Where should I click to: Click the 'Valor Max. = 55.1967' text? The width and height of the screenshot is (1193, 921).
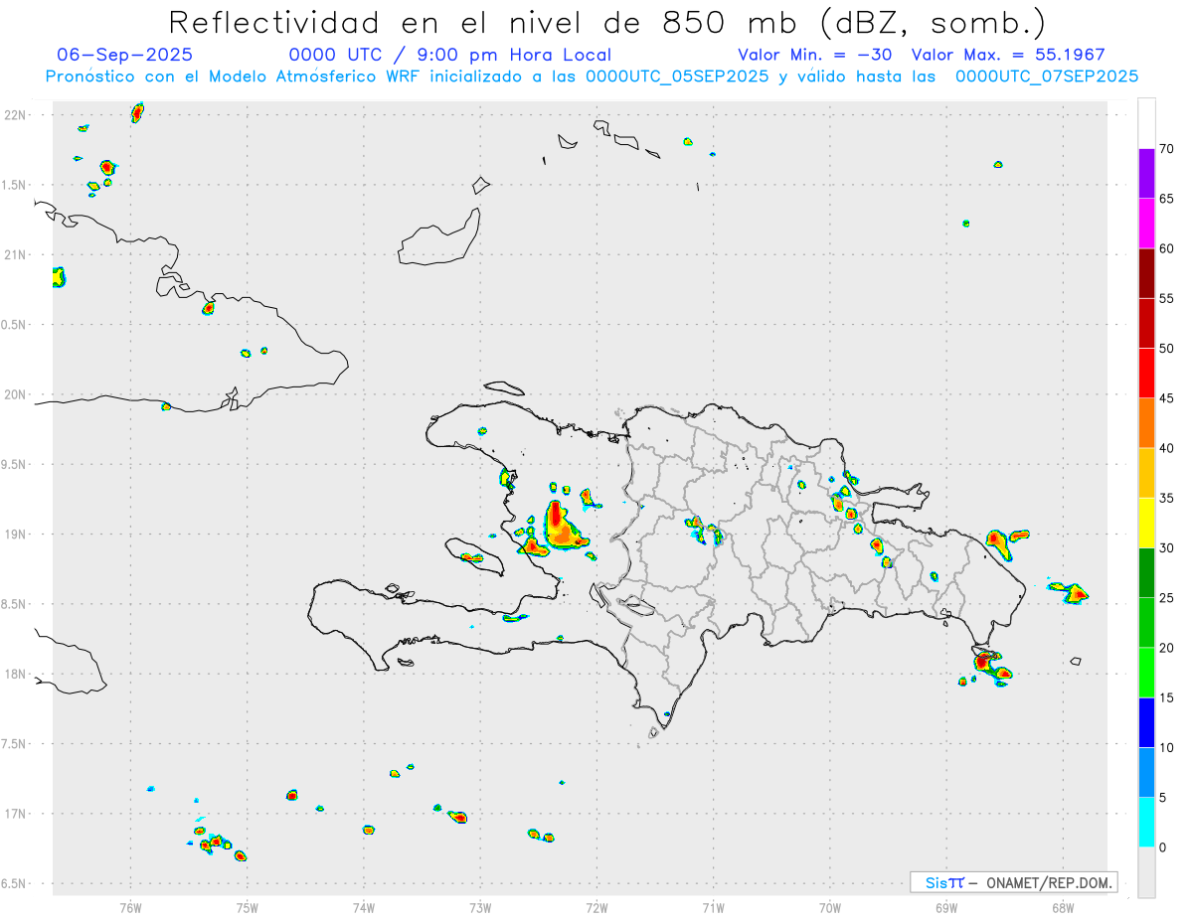(1008, 55)
